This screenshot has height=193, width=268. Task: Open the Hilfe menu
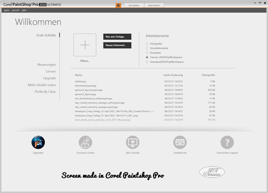(x=24, y=10)
